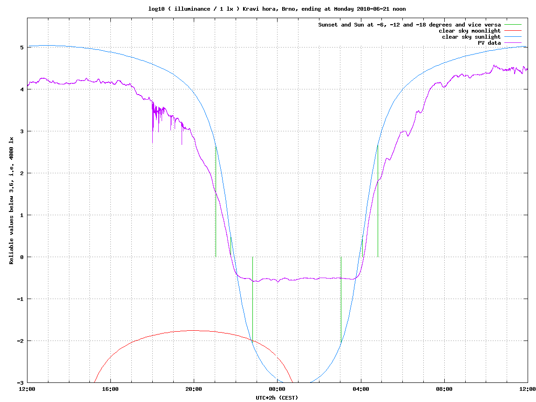Click the tall green sunset marker line
The width and height of the screenshot is (536, 402).
216,202
